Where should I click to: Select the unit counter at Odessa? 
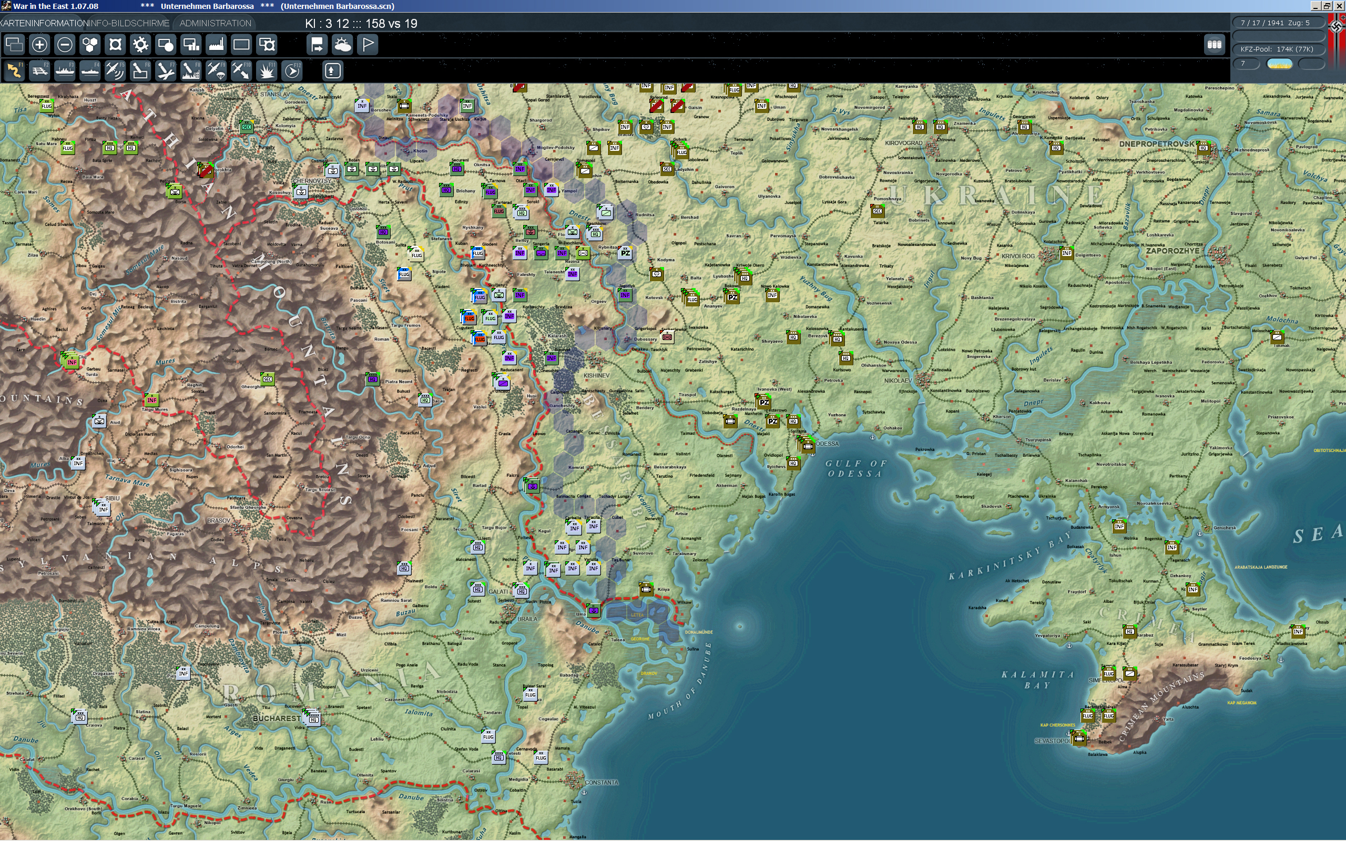[x=808, y=446]
